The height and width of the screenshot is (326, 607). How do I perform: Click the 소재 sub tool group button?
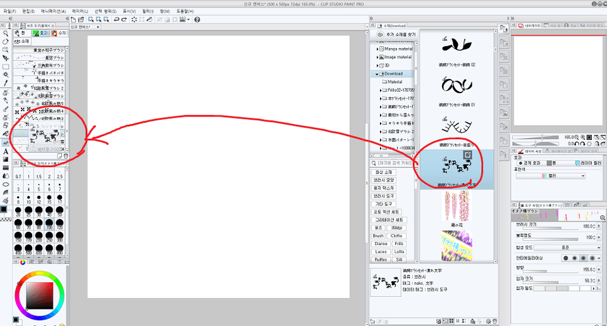tap(22, 42)
